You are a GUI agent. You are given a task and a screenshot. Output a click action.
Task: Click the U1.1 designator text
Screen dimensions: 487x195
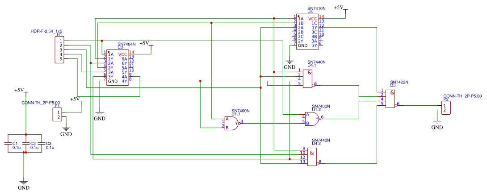(236, 114)
